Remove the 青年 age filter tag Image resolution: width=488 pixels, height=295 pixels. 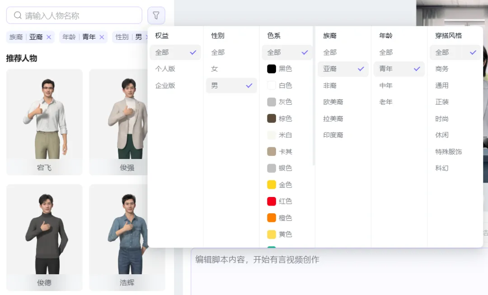pos(102,37)
